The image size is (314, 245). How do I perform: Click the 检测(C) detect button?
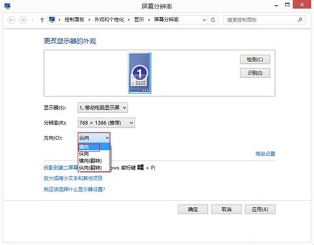tap(255, 60)
